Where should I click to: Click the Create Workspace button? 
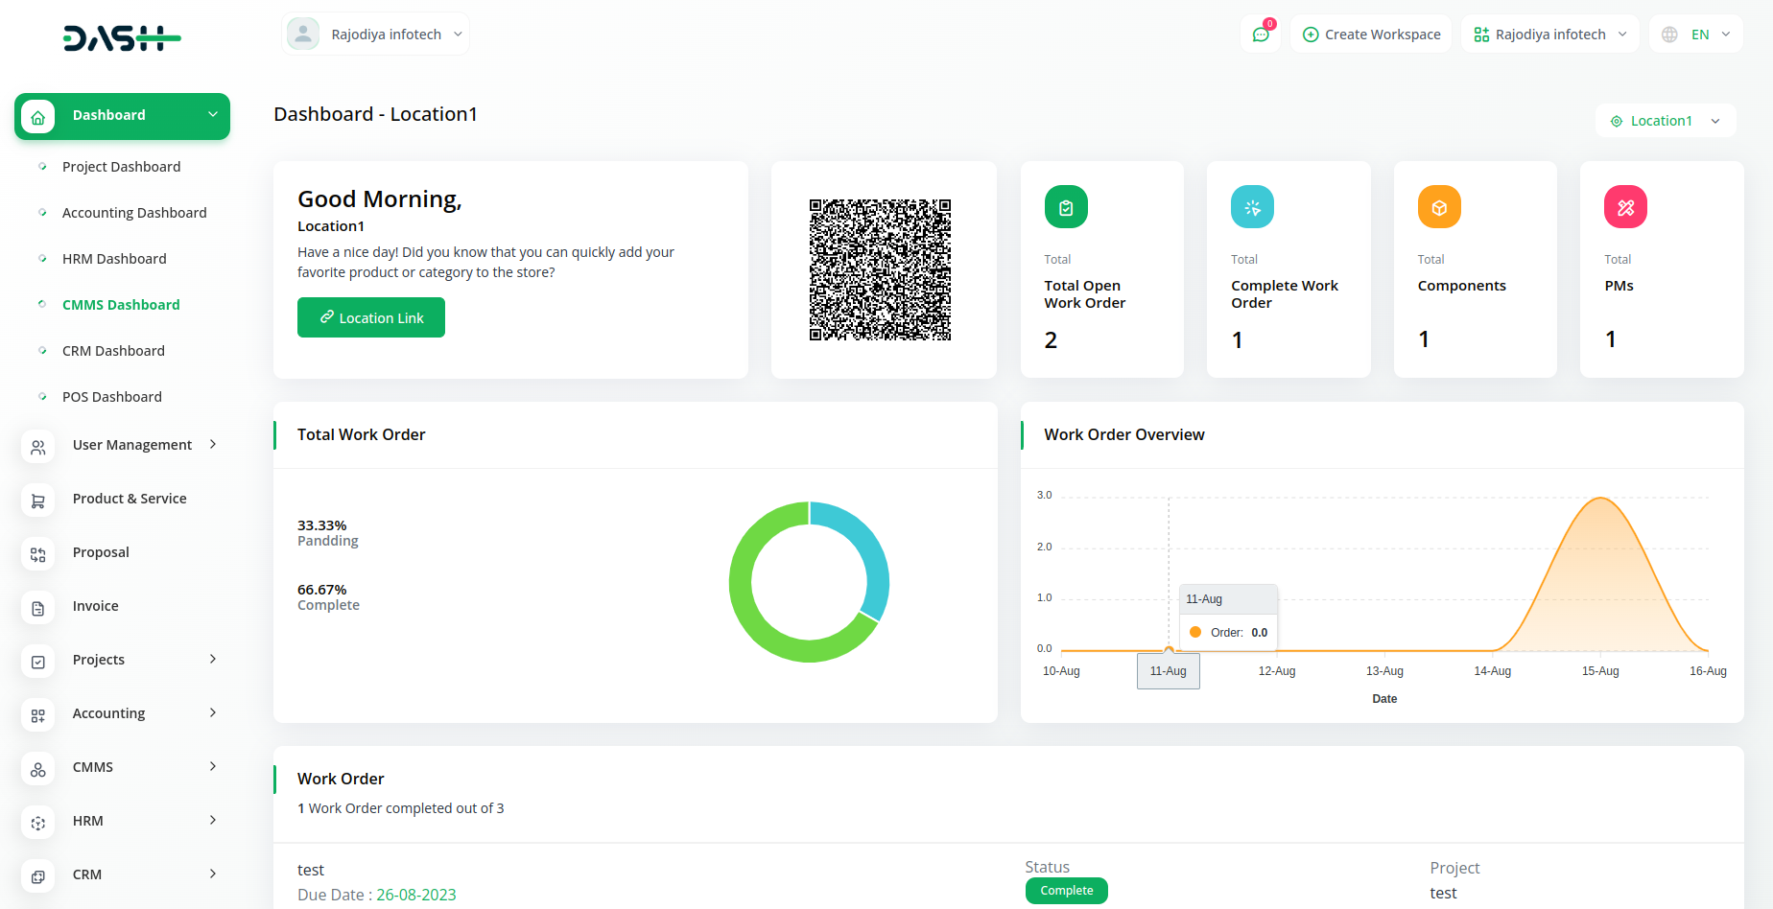(x=1371, y=35)
